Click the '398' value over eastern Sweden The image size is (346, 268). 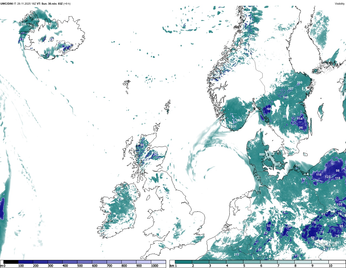(300, 83)
